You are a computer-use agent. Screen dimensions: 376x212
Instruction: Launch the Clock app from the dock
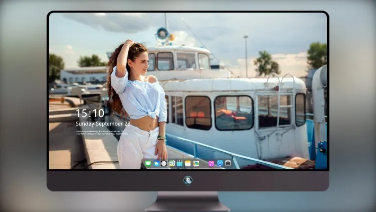click(164, 163)
